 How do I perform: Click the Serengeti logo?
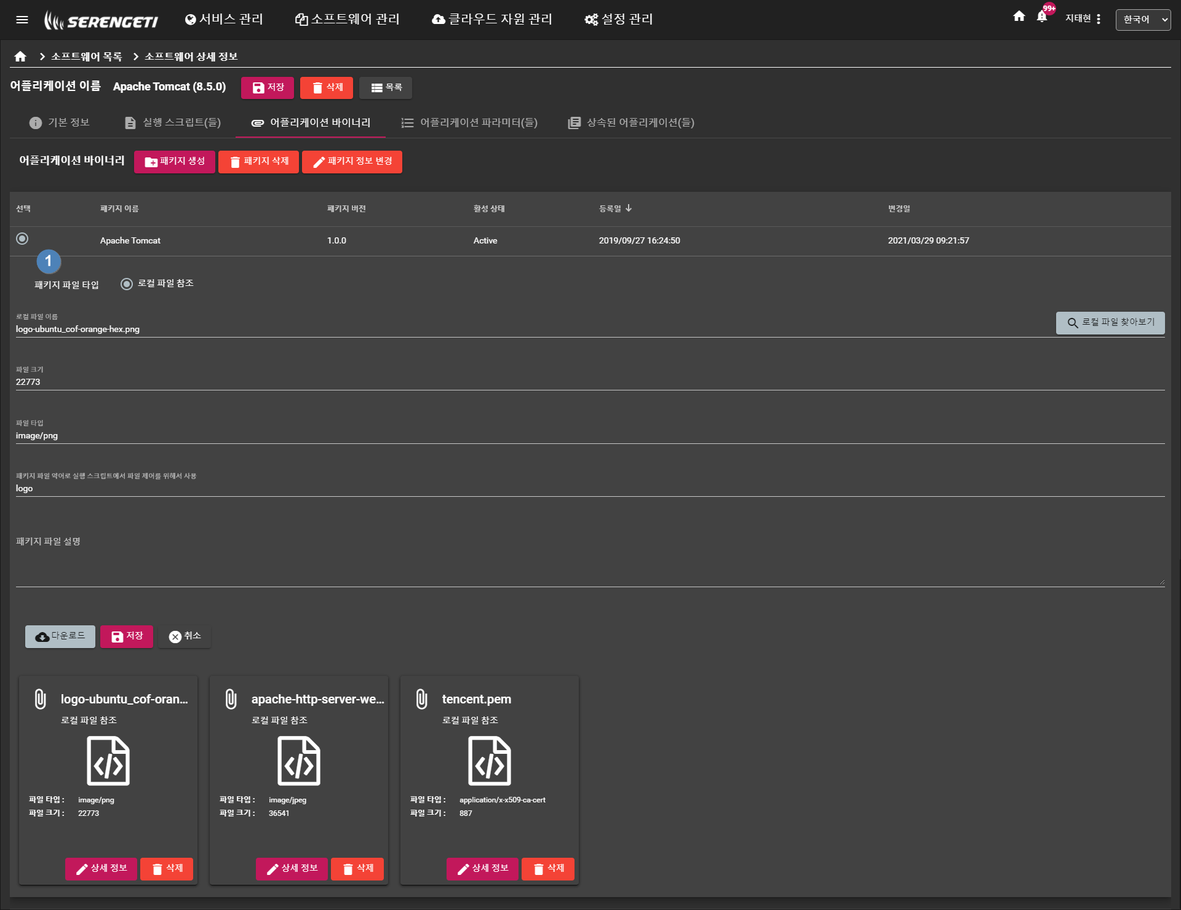[x=101, y=20]
